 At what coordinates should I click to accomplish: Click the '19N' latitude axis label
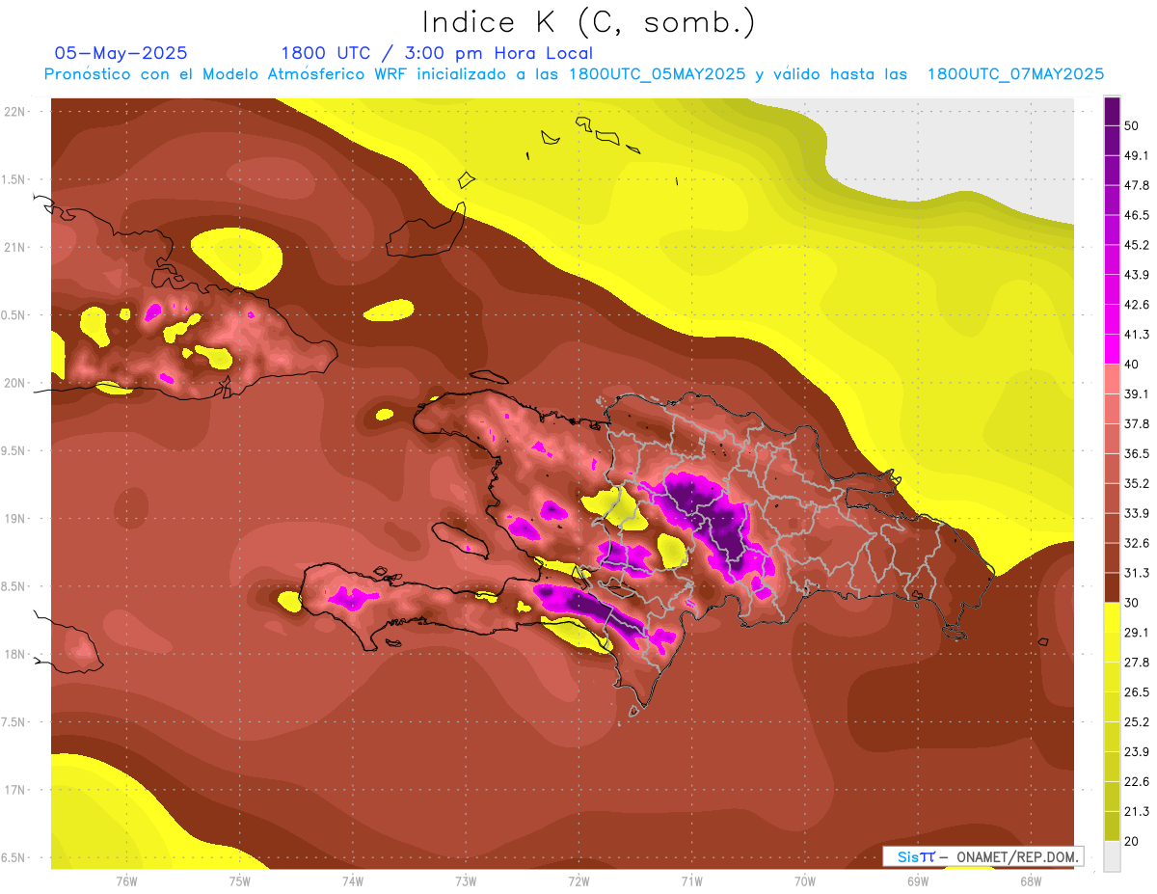point(14,518)
